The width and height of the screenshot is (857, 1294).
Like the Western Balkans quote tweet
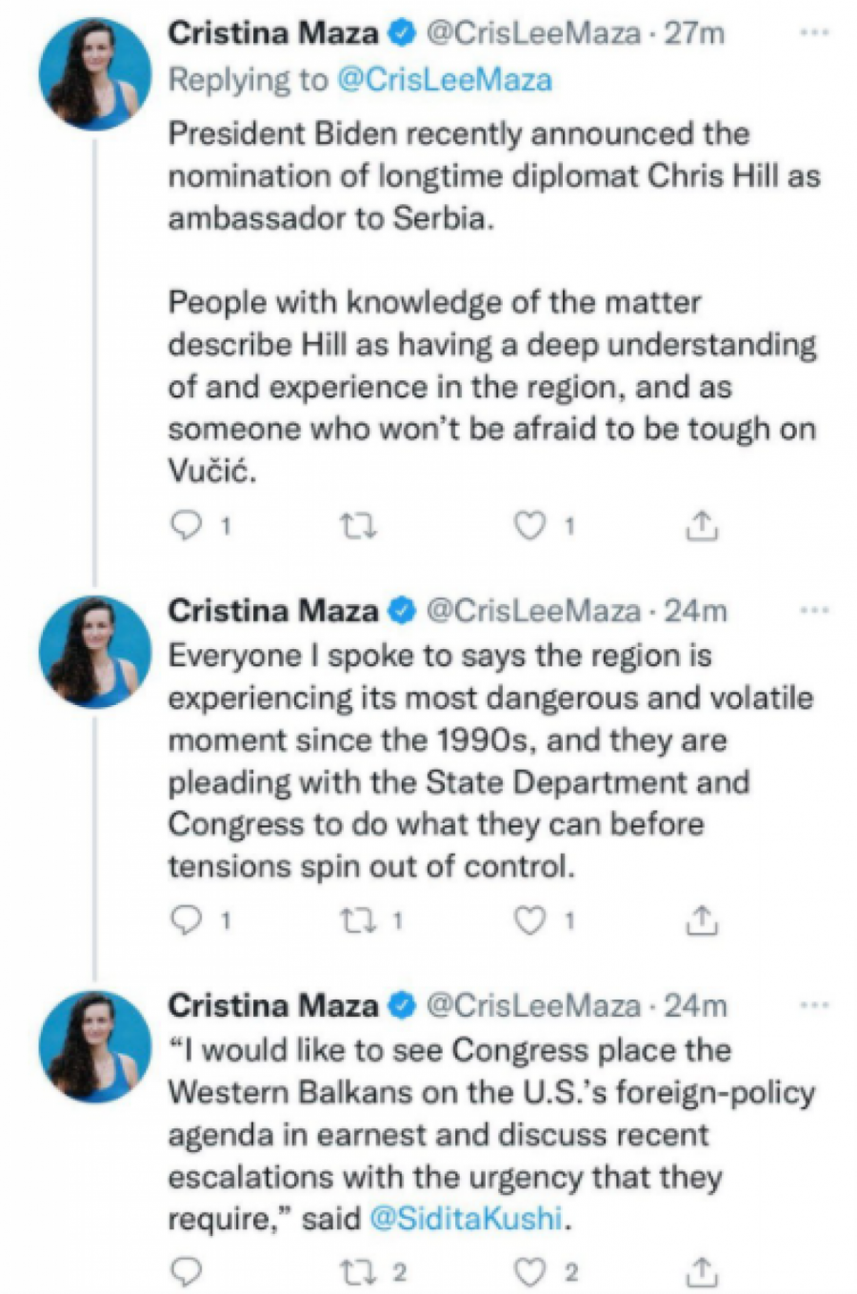click(x=529, y=1271)
